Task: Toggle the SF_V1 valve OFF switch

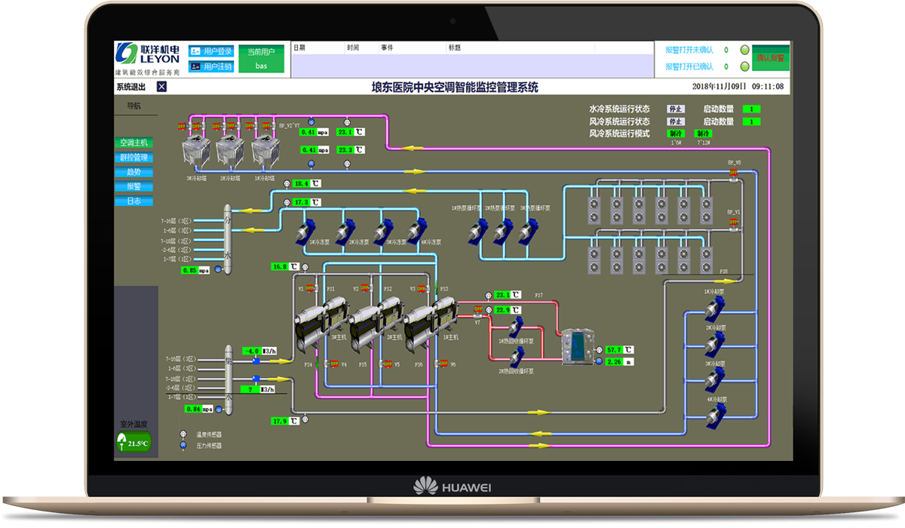Action: (733, 223)
